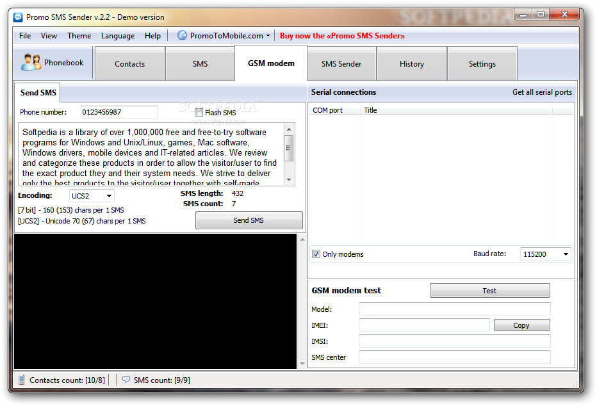Close the Promo SMS Sender window
This screenshot has width=597, height=406.
pyautogui.click(x=564, y=15)
